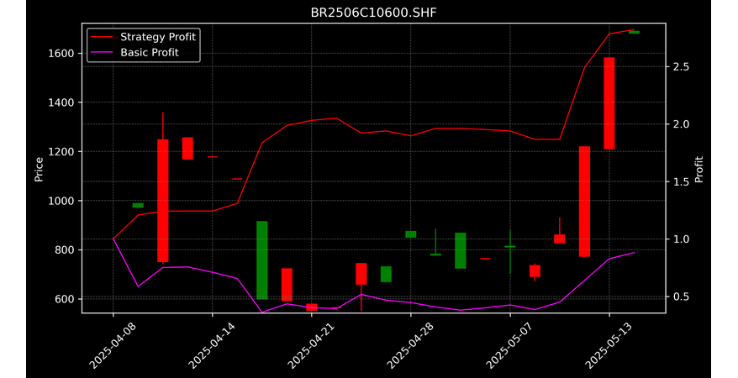Click the 0.5 profit tick label
Viewport: 738px width, 378px height.
[681, 297]
